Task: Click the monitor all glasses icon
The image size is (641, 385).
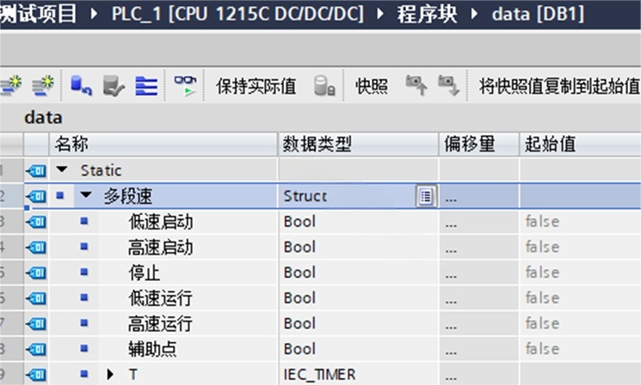Action: tap(185, 85)
